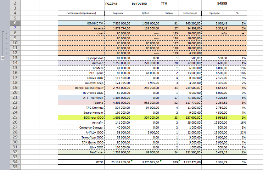Select row 25 header

click(16, 115)
